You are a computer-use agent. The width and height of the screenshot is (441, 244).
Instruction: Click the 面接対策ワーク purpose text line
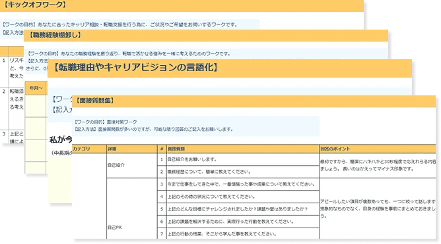(106, 122)
